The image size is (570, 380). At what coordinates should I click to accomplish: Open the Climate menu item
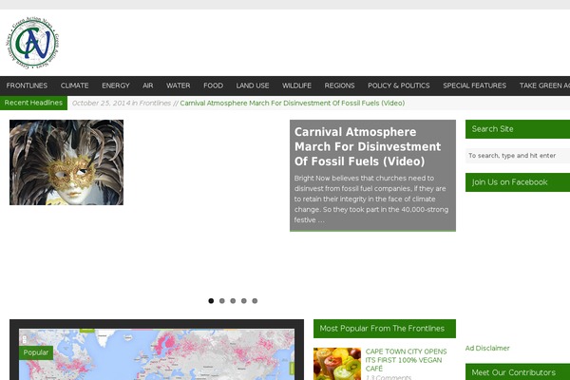click(74, 85)
